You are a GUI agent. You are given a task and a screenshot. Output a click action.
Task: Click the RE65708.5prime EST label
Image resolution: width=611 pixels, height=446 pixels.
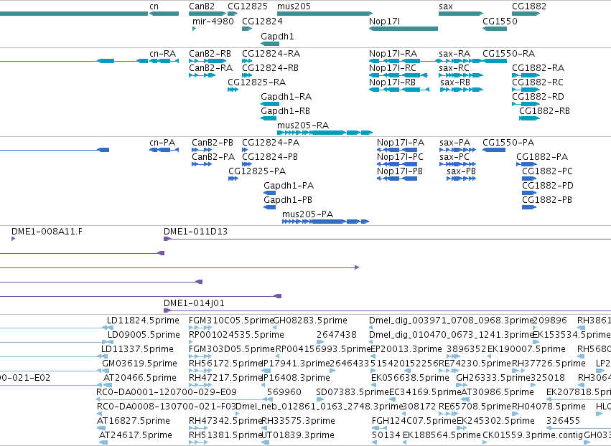click(x=475, y=407)
